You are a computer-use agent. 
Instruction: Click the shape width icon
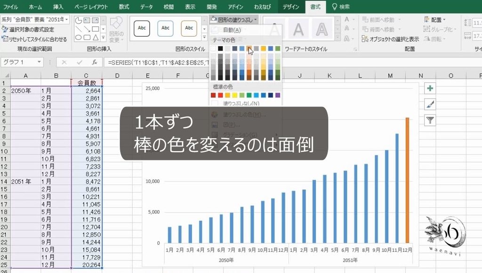(x=467, y=36)
